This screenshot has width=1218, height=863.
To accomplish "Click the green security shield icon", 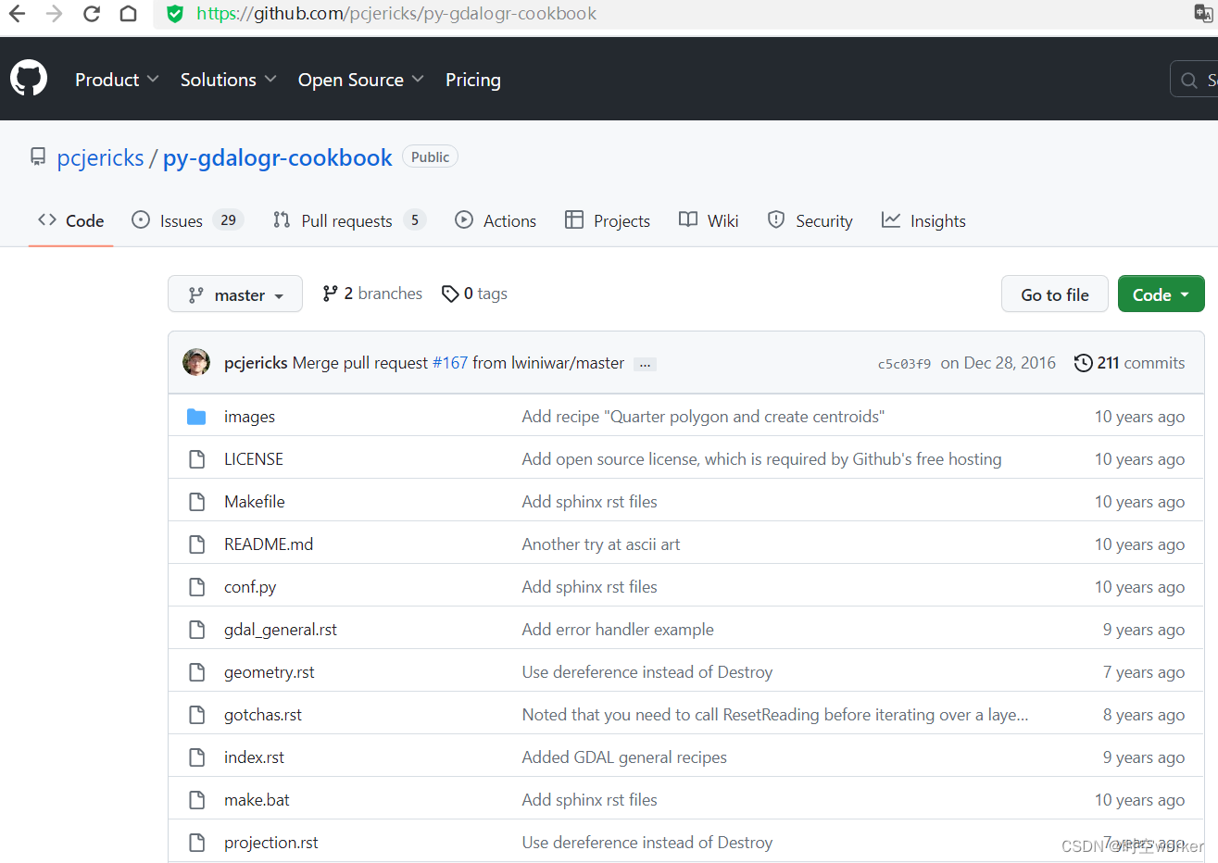I will click(174, 13).
